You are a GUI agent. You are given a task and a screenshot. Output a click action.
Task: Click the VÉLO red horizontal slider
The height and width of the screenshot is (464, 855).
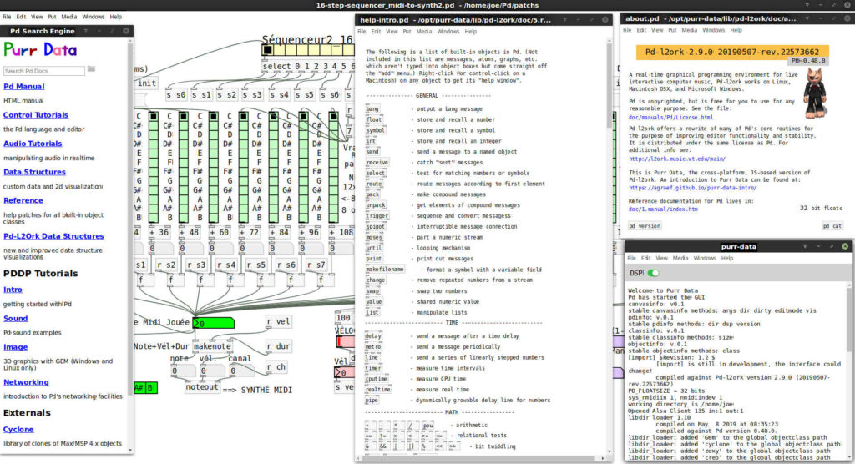coord(346,342)
